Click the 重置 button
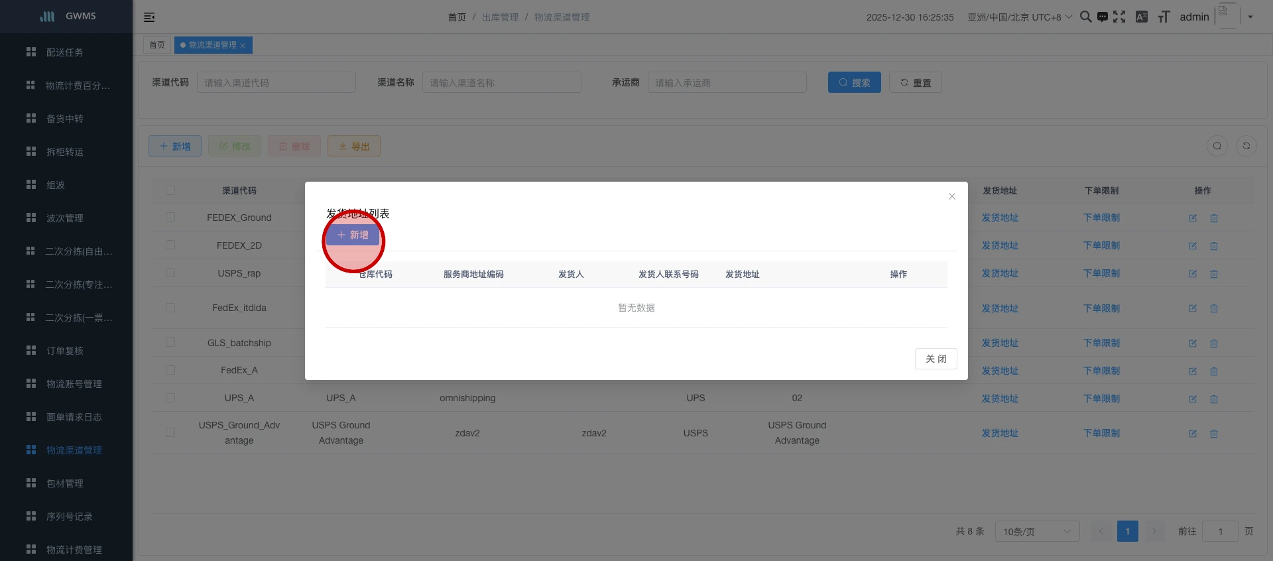The image size is (1273, 561). point(916,82)
